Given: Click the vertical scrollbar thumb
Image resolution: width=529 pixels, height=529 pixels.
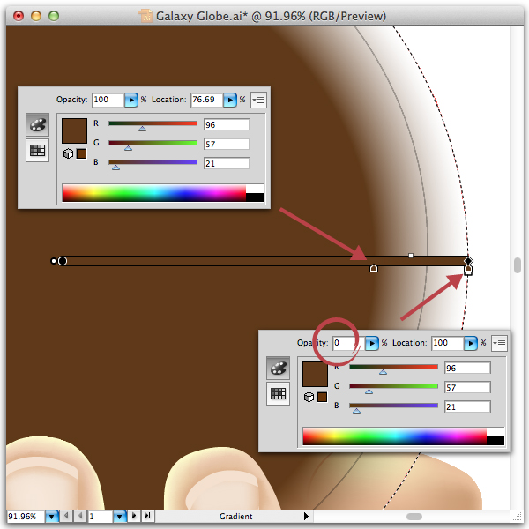Looking at the screenshot, I should point(518,265).
